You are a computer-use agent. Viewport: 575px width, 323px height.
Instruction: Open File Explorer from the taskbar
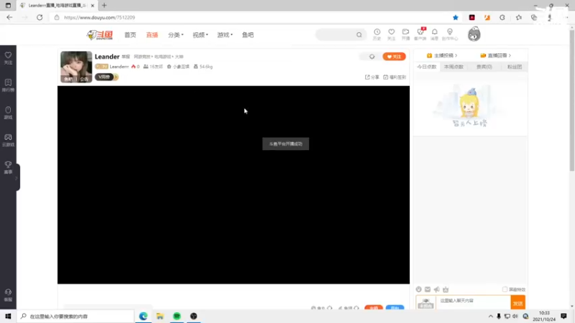point(160,316)
